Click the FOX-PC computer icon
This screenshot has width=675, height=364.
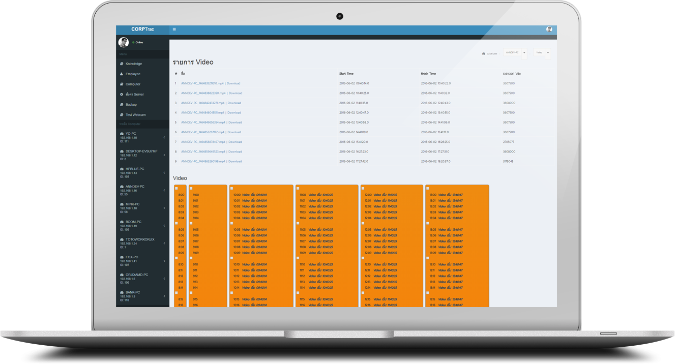[x=122, y=257]
